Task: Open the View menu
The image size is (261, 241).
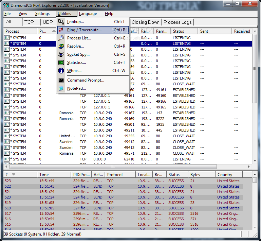Action: click(23, 14)
